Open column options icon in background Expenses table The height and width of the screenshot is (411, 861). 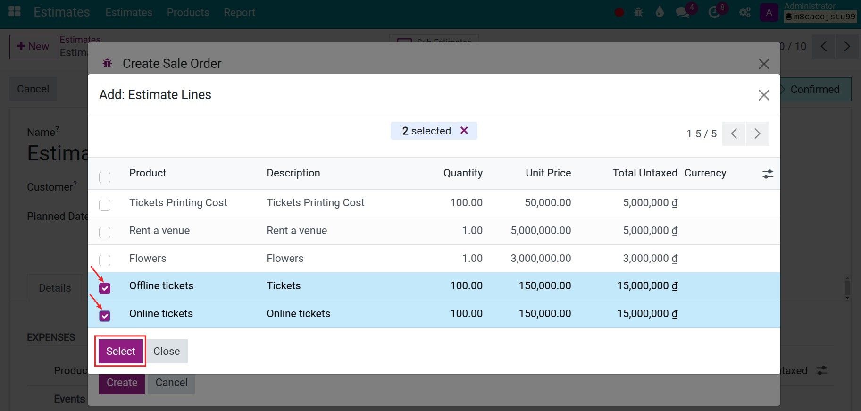tap(821, 370)
